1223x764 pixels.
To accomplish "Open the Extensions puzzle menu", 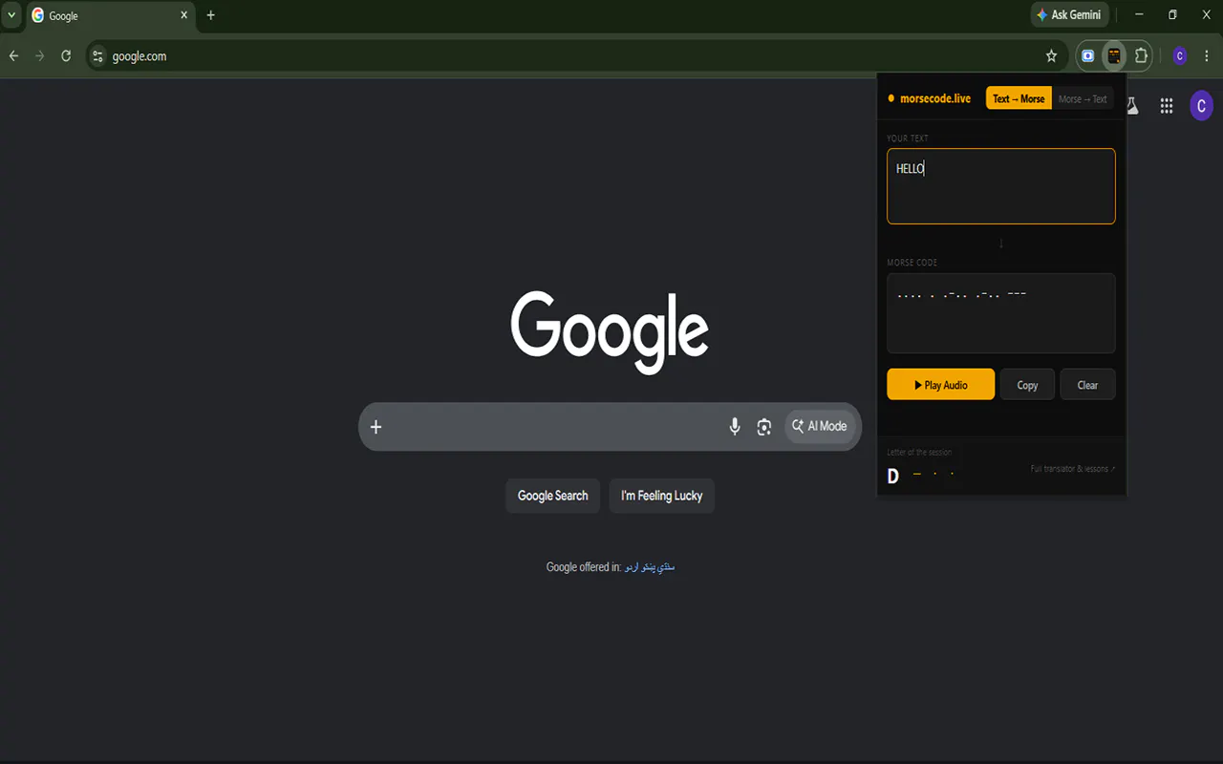I will pyautogui.click(x=1141, y=56).
